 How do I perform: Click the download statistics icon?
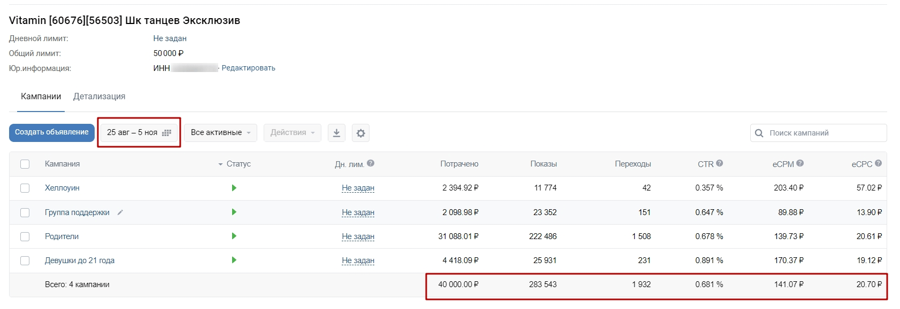pyautogui.click(x=336, y=133)
